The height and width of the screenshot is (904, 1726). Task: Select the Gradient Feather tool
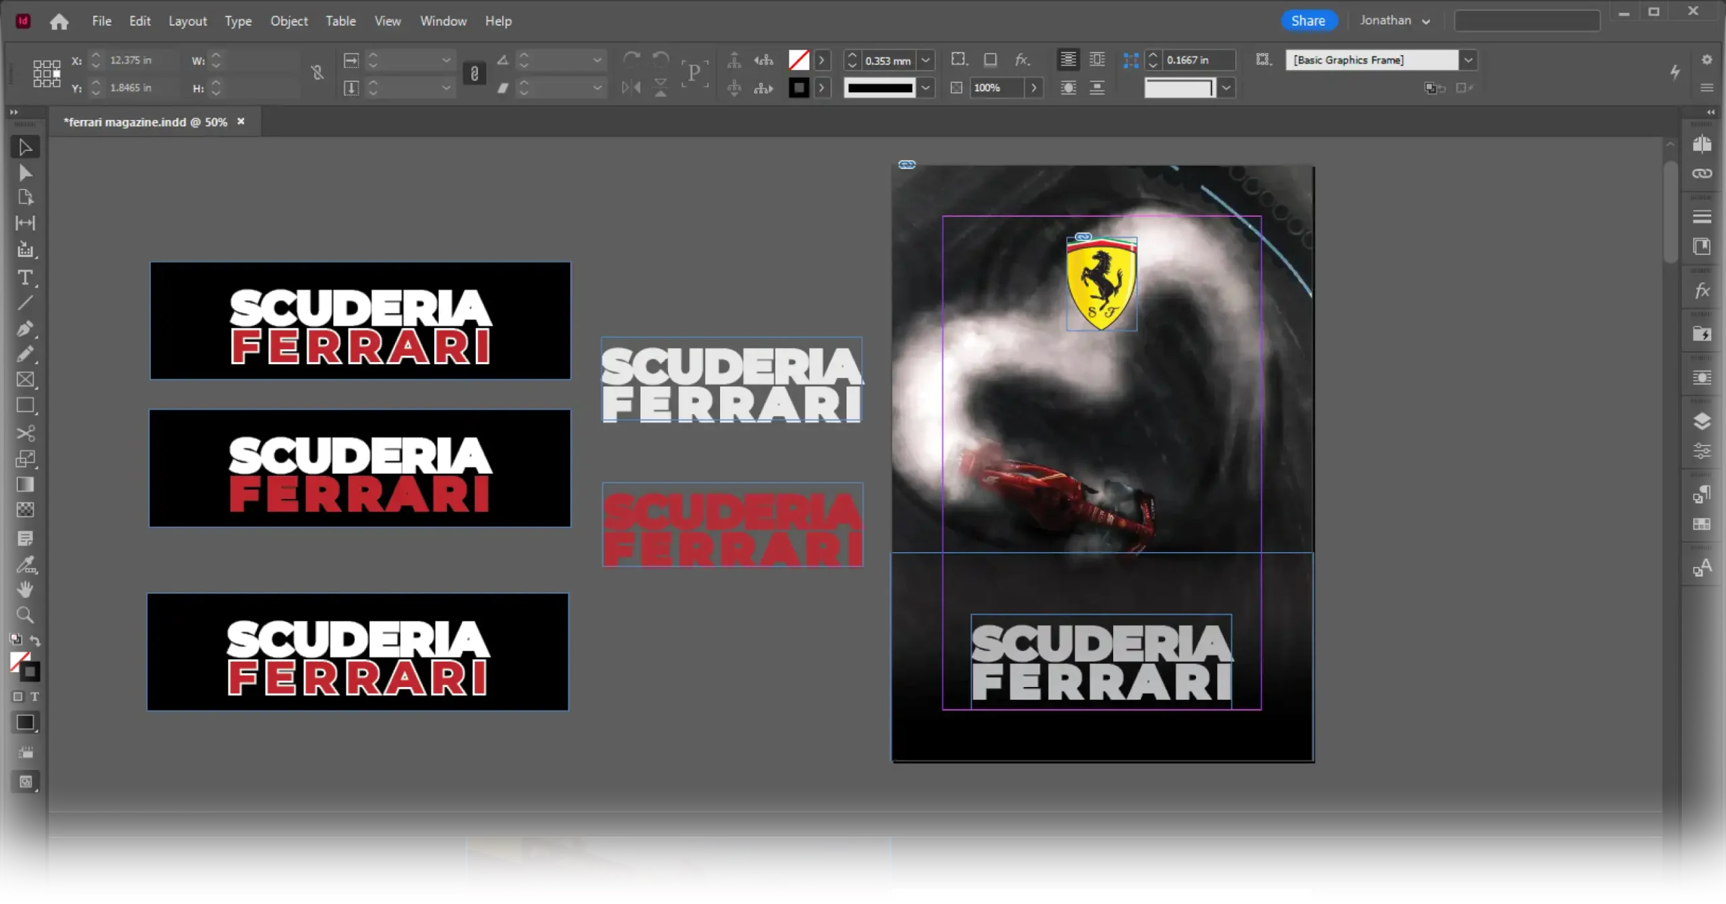[x=25, y=510]
